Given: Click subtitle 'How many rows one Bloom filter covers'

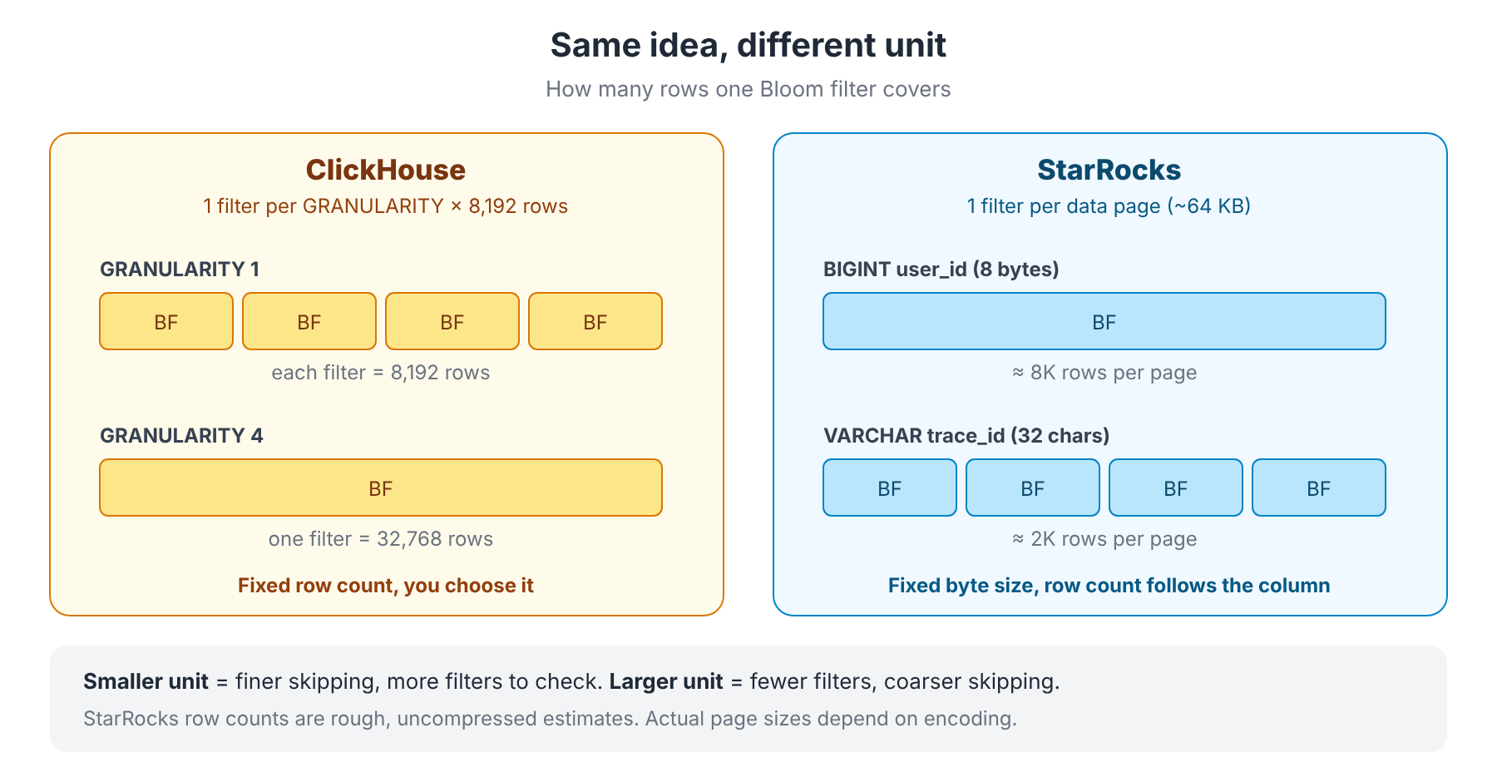Looking at the screenshot, I should [x=748, y=89].
